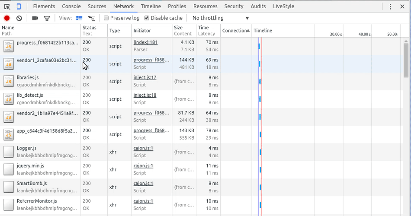Switch to the large request rows view icon
Image resolution: width=411 pixels, height=216 pixels.
(x=79, y=18)
